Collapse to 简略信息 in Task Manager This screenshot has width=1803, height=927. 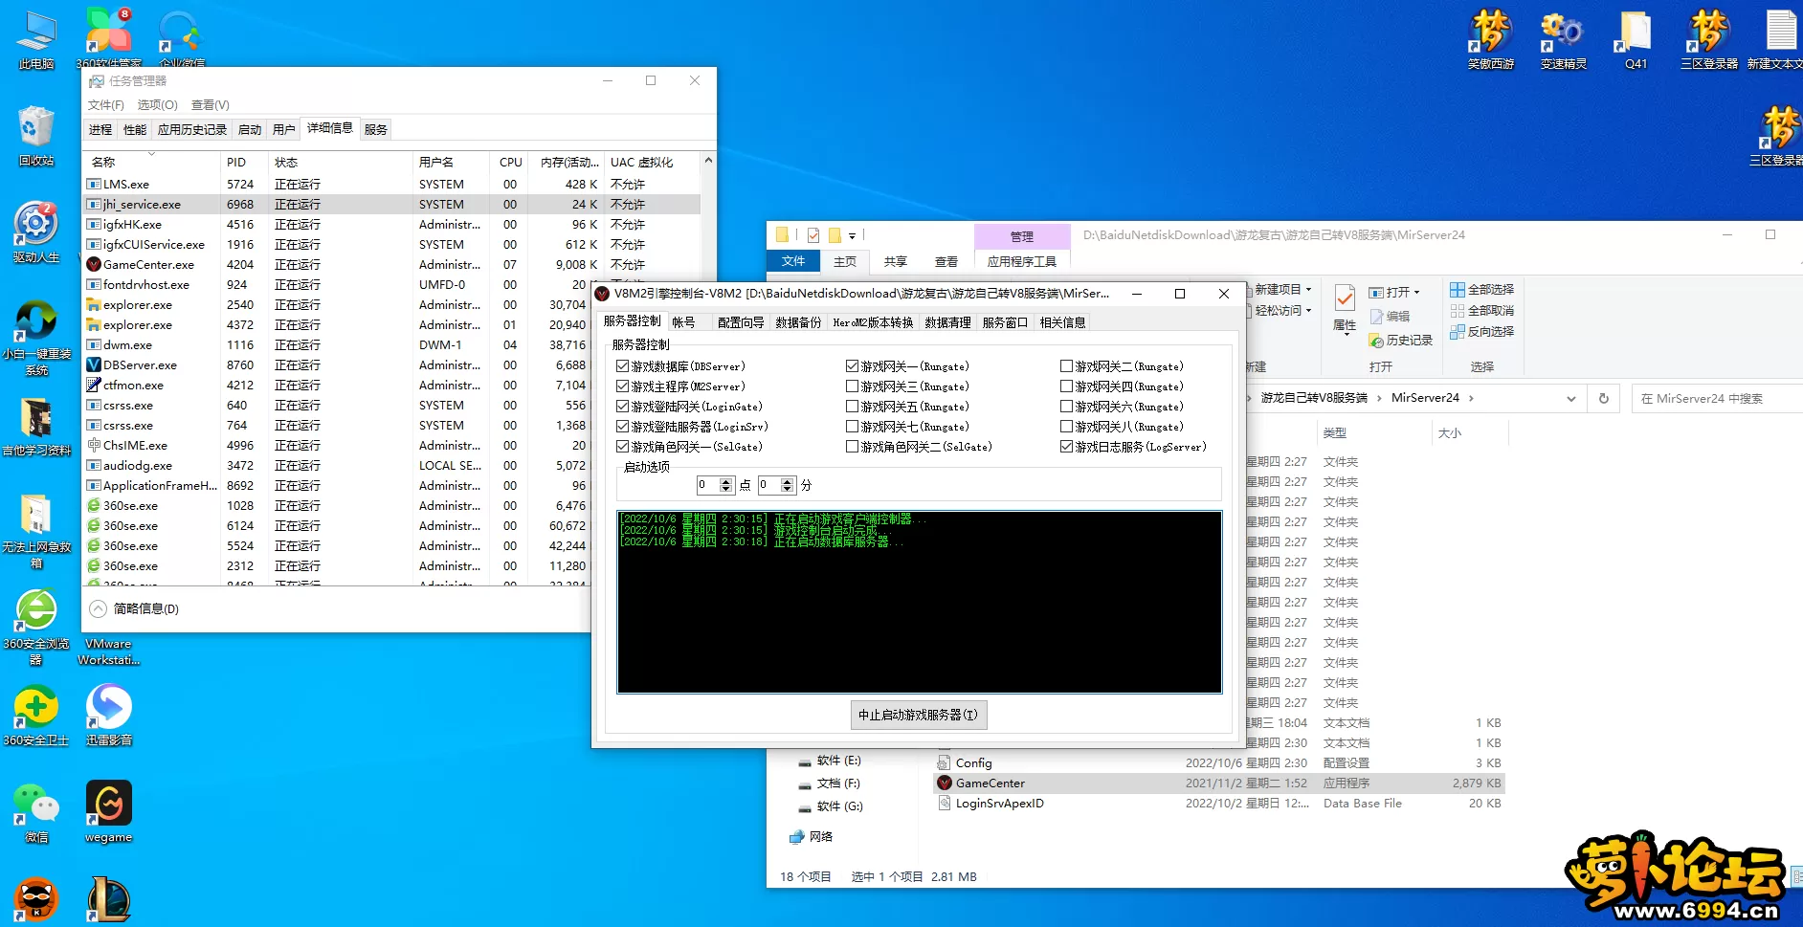(x=134, y=608)
